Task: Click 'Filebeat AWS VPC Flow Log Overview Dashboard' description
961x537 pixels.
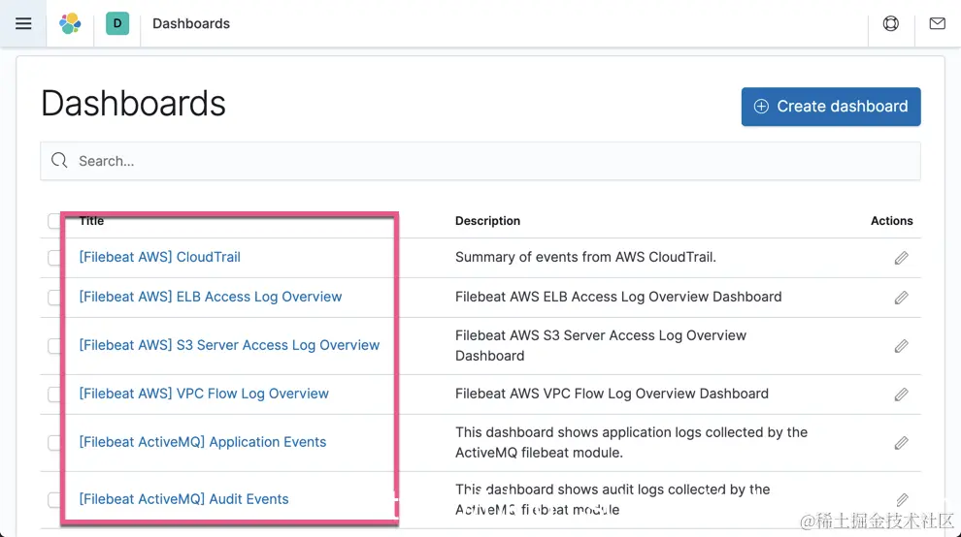Action: (x=612, y=394)
